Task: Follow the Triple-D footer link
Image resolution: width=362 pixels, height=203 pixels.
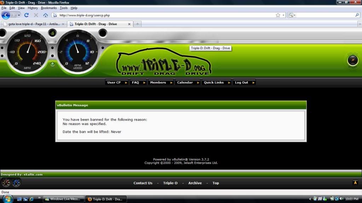Action: (170, 183)
